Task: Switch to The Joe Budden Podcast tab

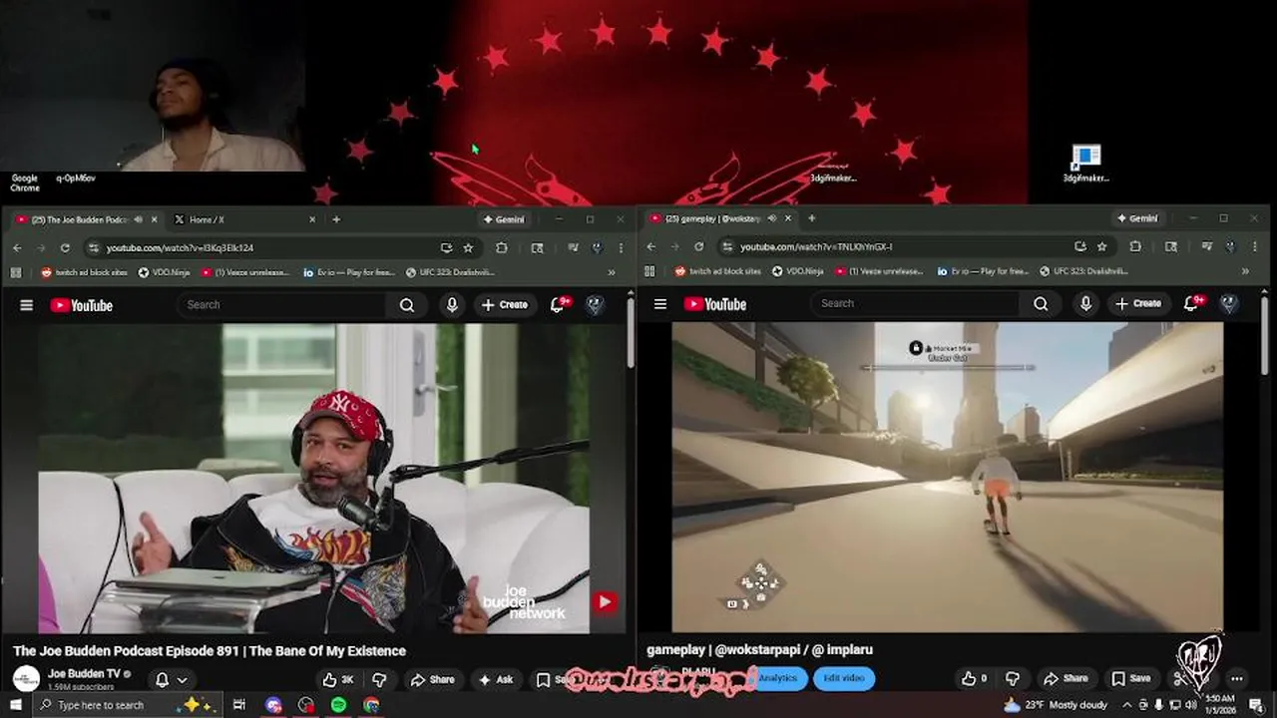Action: pos(80,219)
